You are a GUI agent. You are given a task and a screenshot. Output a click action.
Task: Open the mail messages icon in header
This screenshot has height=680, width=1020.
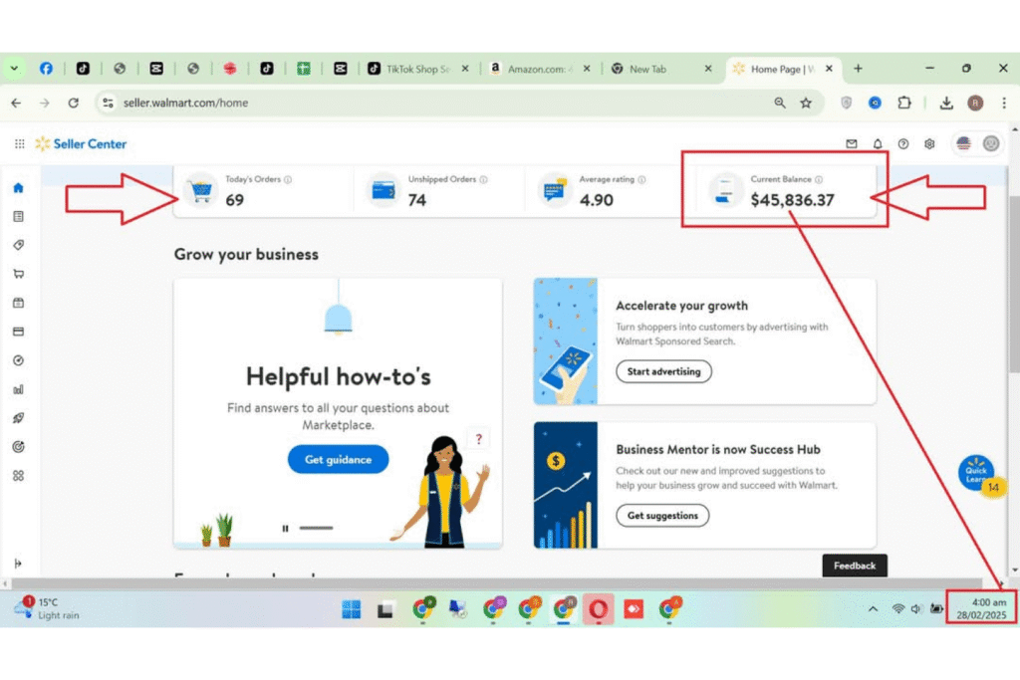point(852,143)
